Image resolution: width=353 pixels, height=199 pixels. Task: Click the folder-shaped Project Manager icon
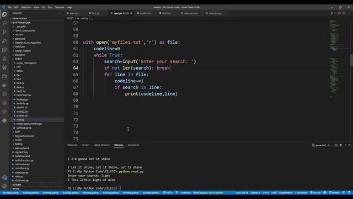[x=4, y=76]
